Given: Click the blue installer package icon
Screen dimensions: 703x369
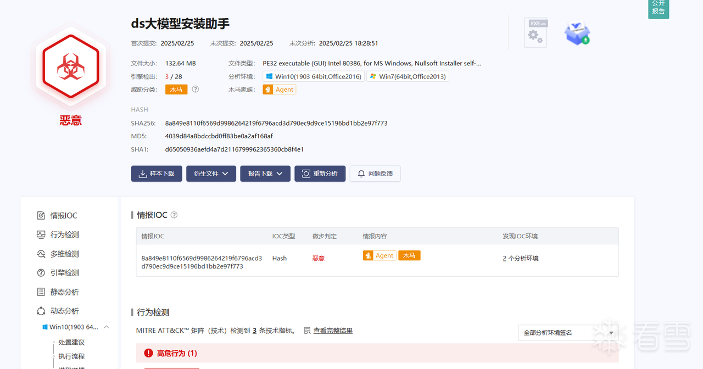Looking at the screenshot, I should (x=577, y=33).
